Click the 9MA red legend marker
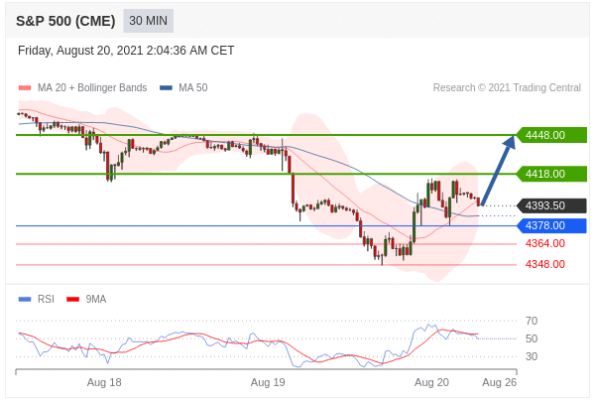 (x=72, y=299)
